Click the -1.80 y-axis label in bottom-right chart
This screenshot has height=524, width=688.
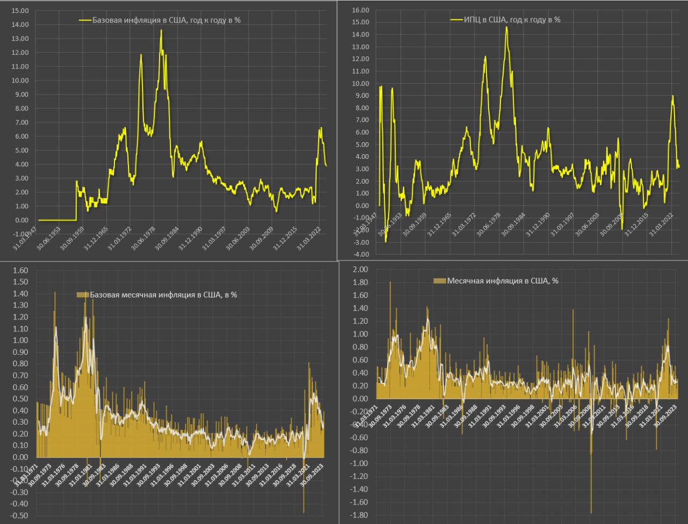[x=360, y=515]
